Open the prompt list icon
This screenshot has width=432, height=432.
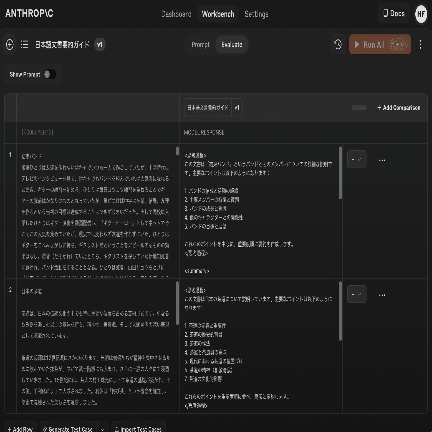(x=24, y=44)
